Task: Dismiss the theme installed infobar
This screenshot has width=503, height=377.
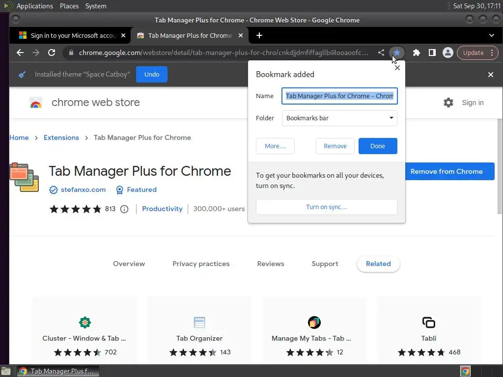Action: [x=491, y=75]
